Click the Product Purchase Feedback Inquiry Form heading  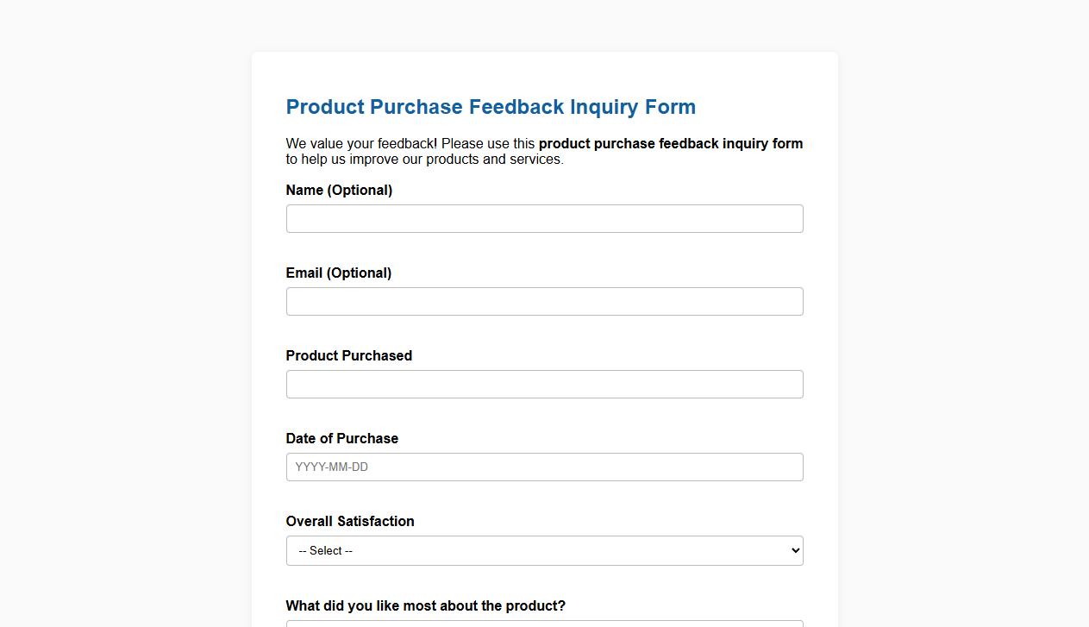coord(490,107)
